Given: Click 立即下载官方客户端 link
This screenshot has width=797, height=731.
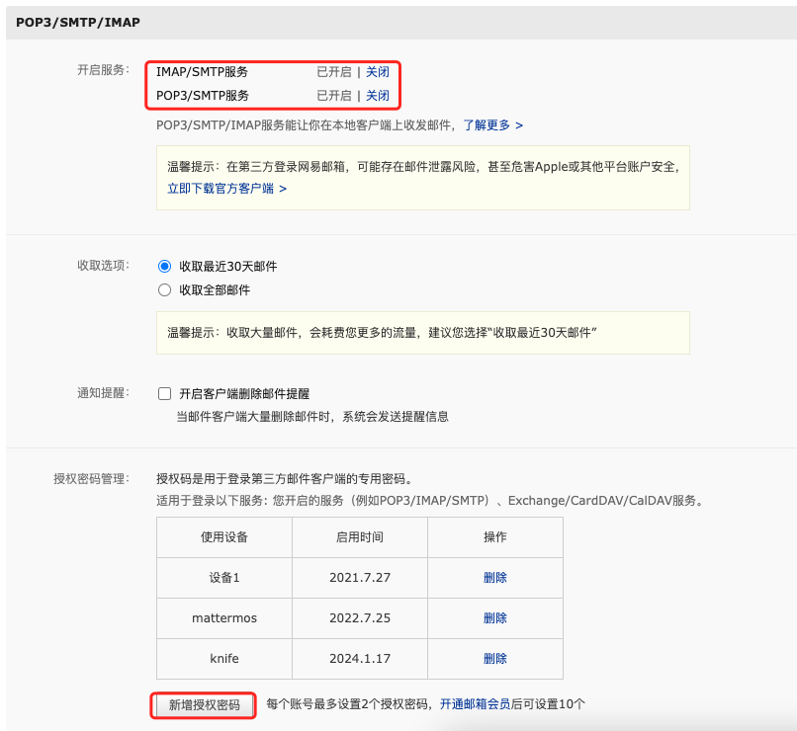Looking at the screenshot, I should pos(226,188).
